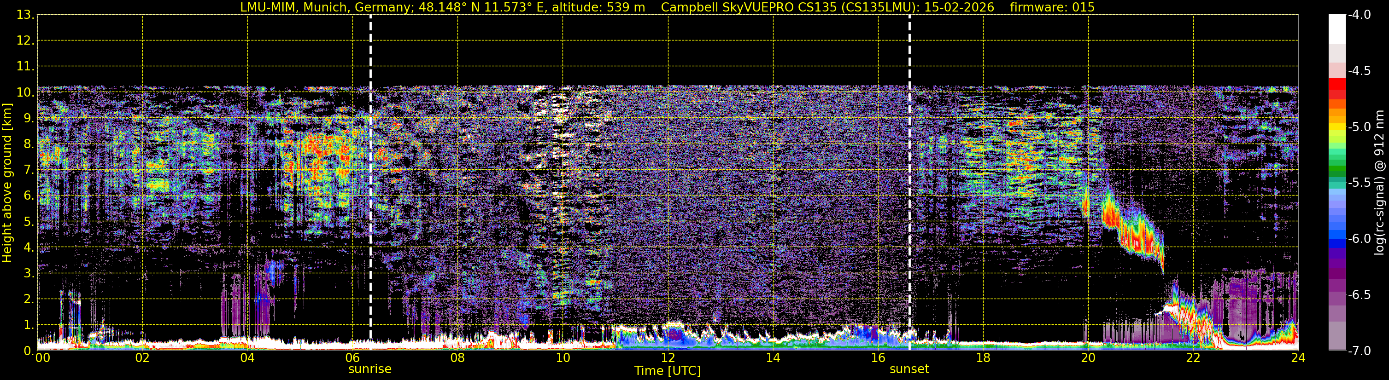
Task: Click the time axis tick label 16
Action: click(879, 358)
